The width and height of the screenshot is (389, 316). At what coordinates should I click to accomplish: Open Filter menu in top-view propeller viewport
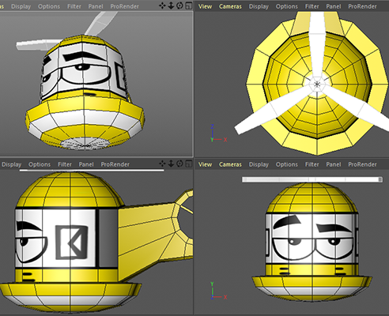[x=312, y=6]
